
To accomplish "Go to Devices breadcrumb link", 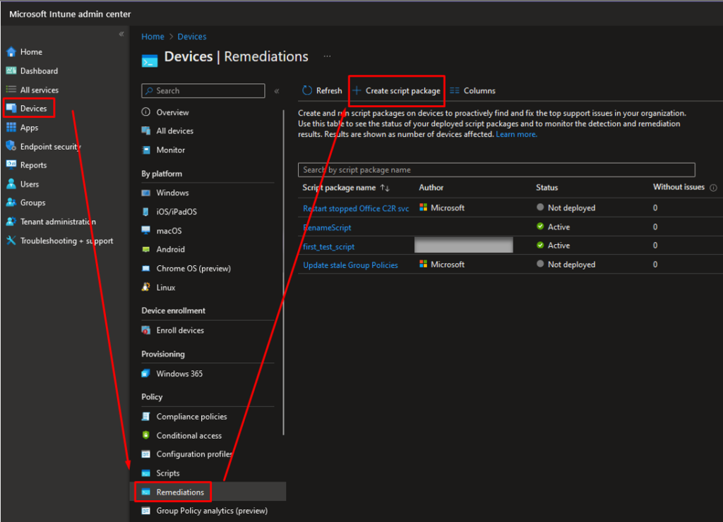I will (192, 37).
